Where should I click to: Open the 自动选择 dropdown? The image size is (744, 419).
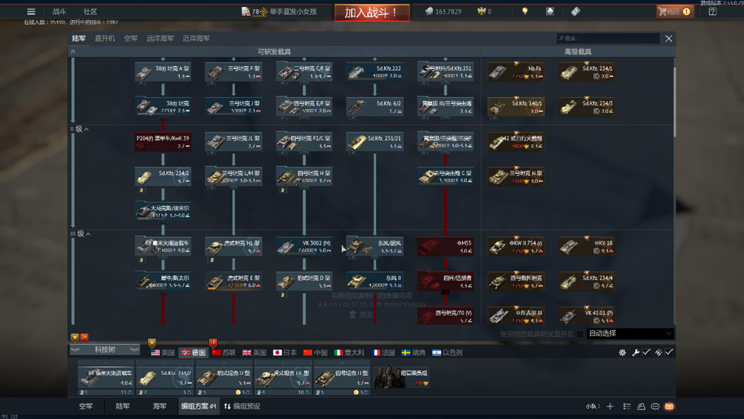pos(630,334)
